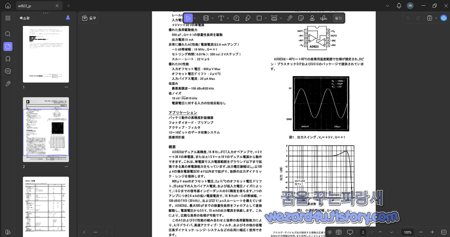
Task: Close the ad823_jp tab
Action: coord(57,6)
